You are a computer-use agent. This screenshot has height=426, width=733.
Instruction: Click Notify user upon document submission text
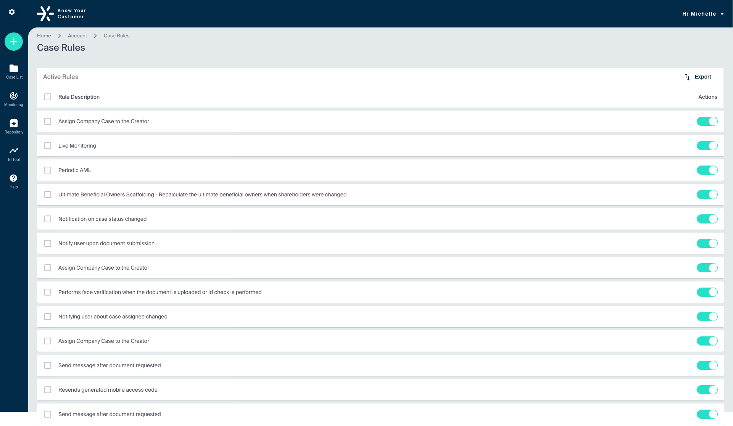click(106, 243)
